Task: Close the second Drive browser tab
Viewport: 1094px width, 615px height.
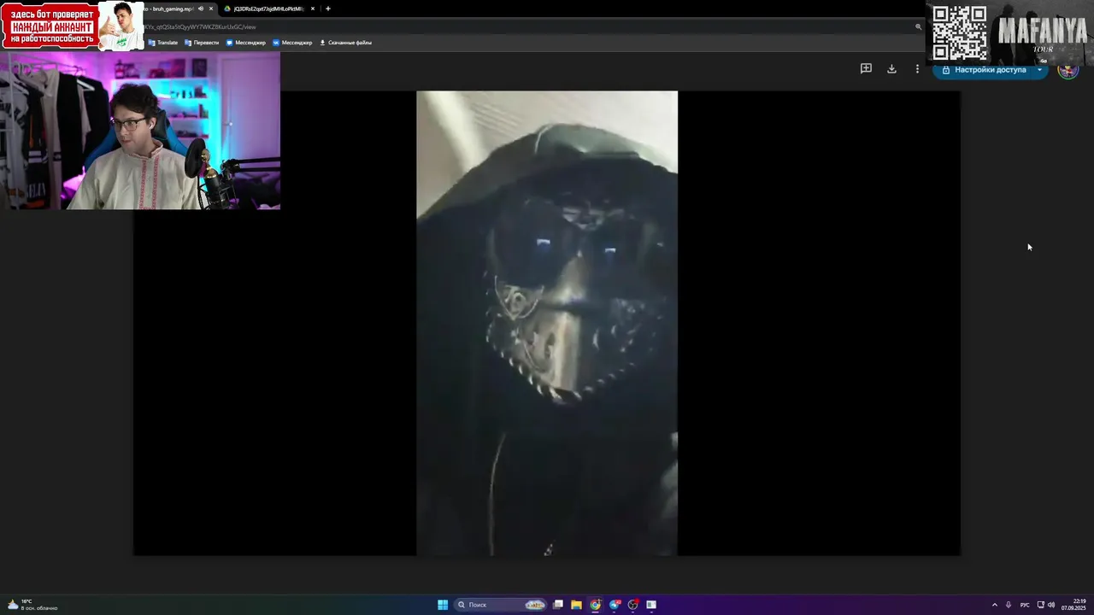Action: [x=313, y=9]
